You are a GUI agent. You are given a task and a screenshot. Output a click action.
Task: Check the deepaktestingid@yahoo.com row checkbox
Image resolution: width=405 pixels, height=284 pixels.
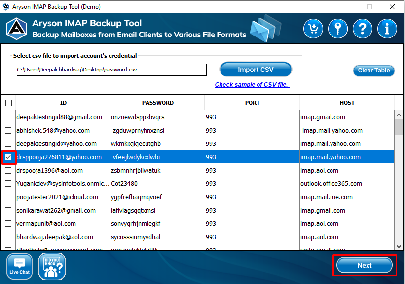(8, 144)
